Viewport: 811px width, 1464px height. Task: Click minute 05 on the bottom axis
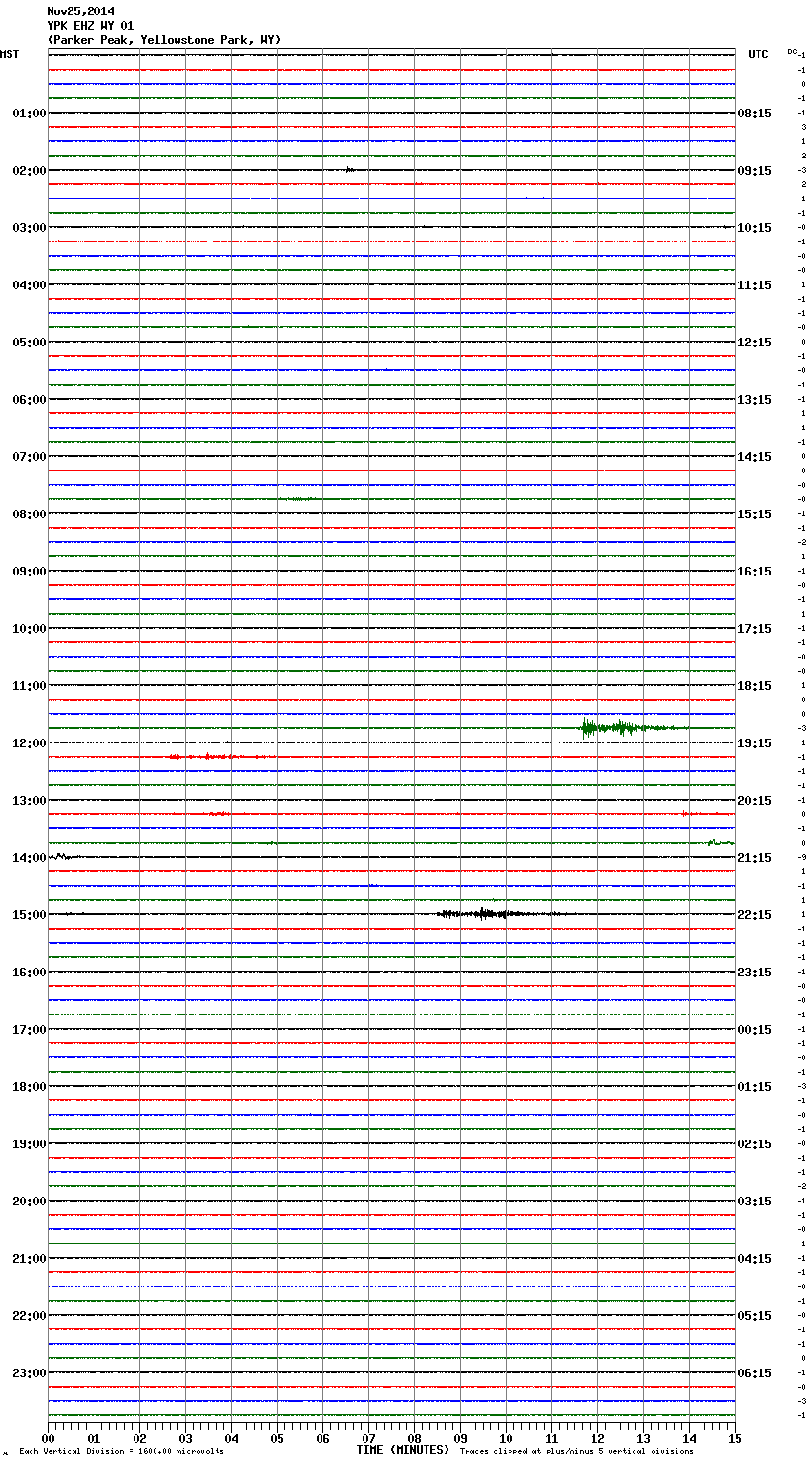(x=277, y=1438)
